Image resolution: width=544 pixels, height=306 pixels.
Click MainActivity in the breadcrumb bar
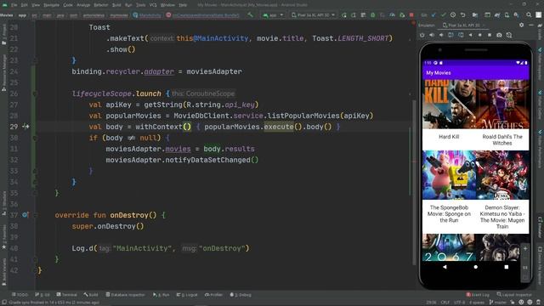[147, 15]
